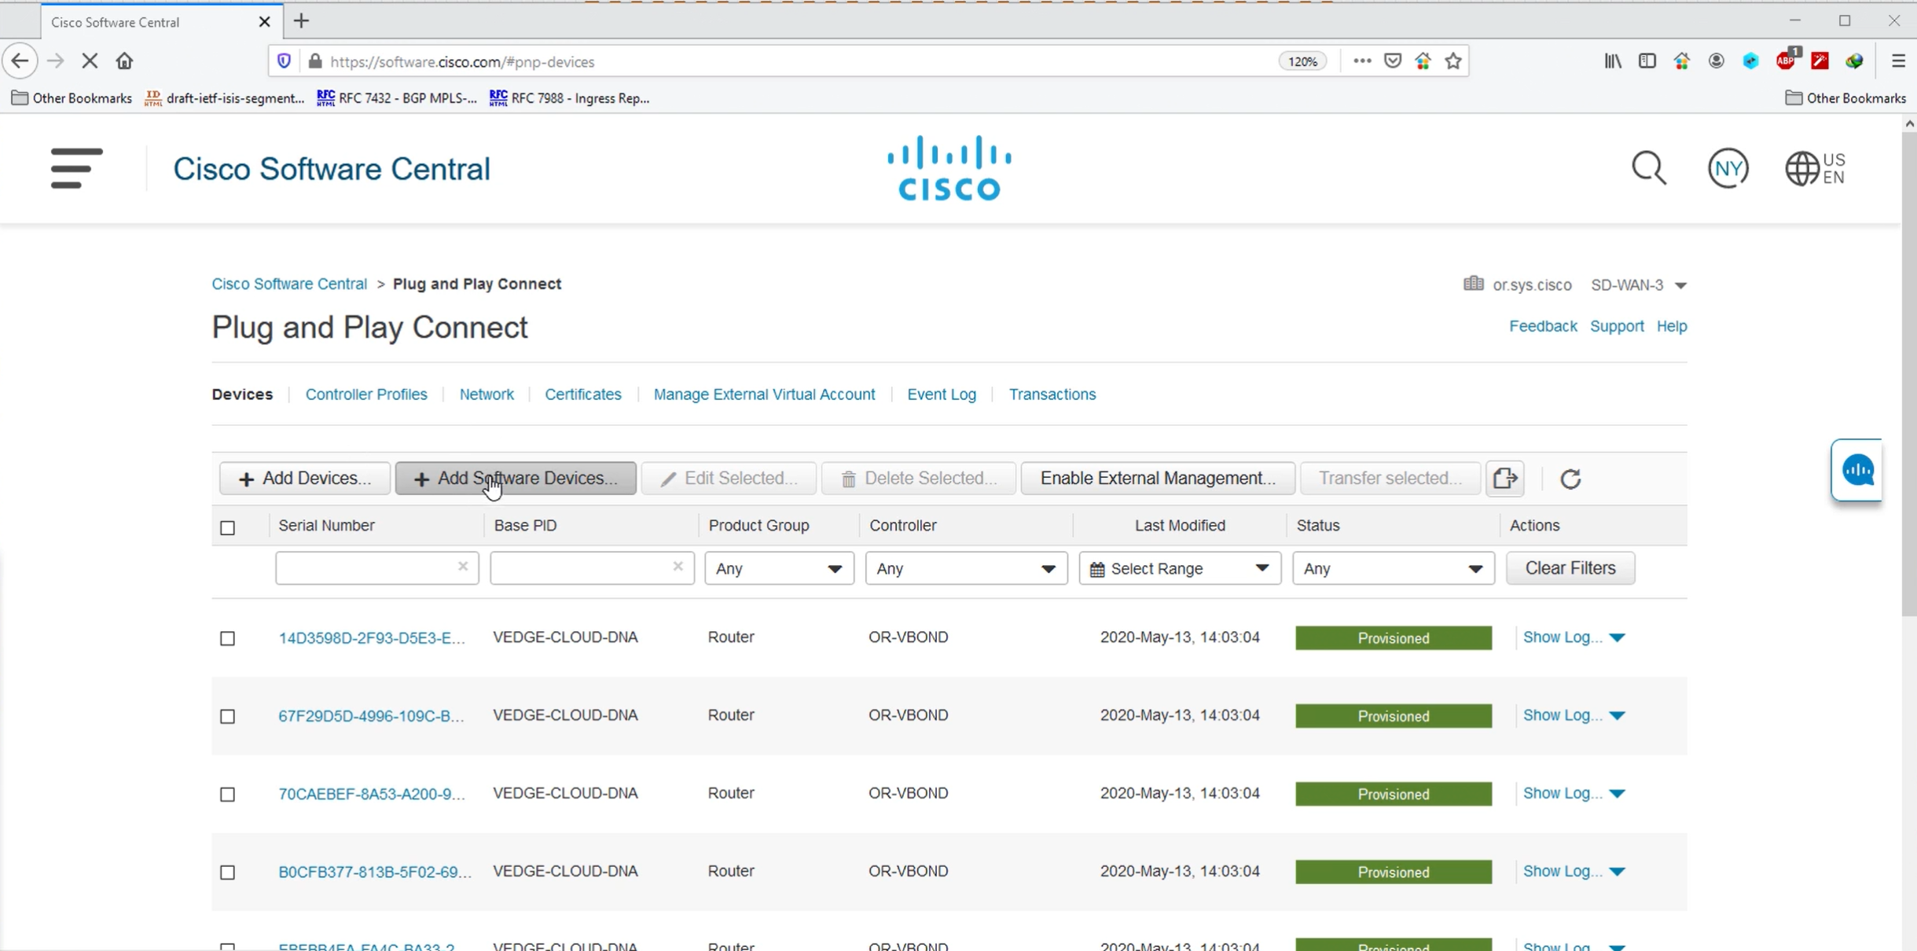Click the Serial Number filter input
Image resolution: width=1917 pixels, height=951 pixels.
click(366, 568)
